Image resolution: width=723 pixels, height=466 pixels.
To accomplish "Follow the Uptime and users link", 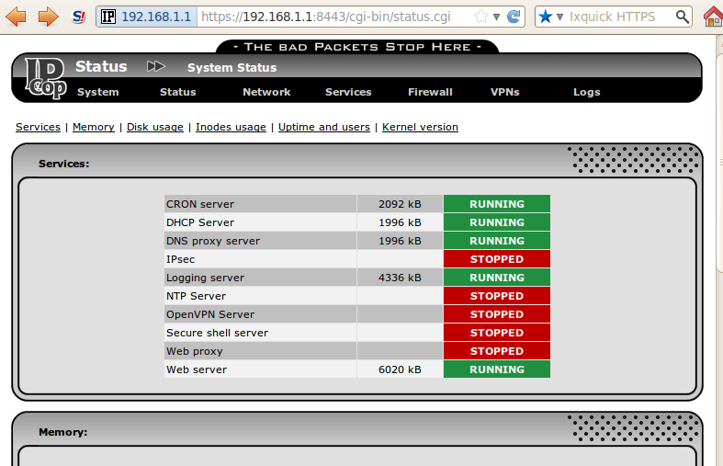I will click(x=323, y=127).
